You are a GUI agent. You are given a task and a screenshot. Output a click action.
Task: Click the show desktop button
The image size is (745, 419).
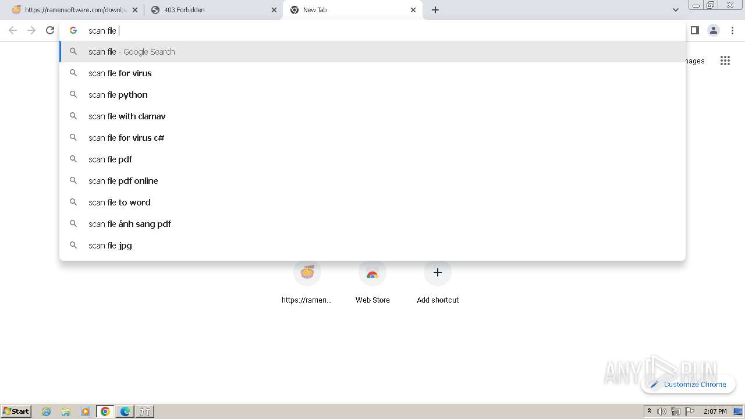coord(739,411)
